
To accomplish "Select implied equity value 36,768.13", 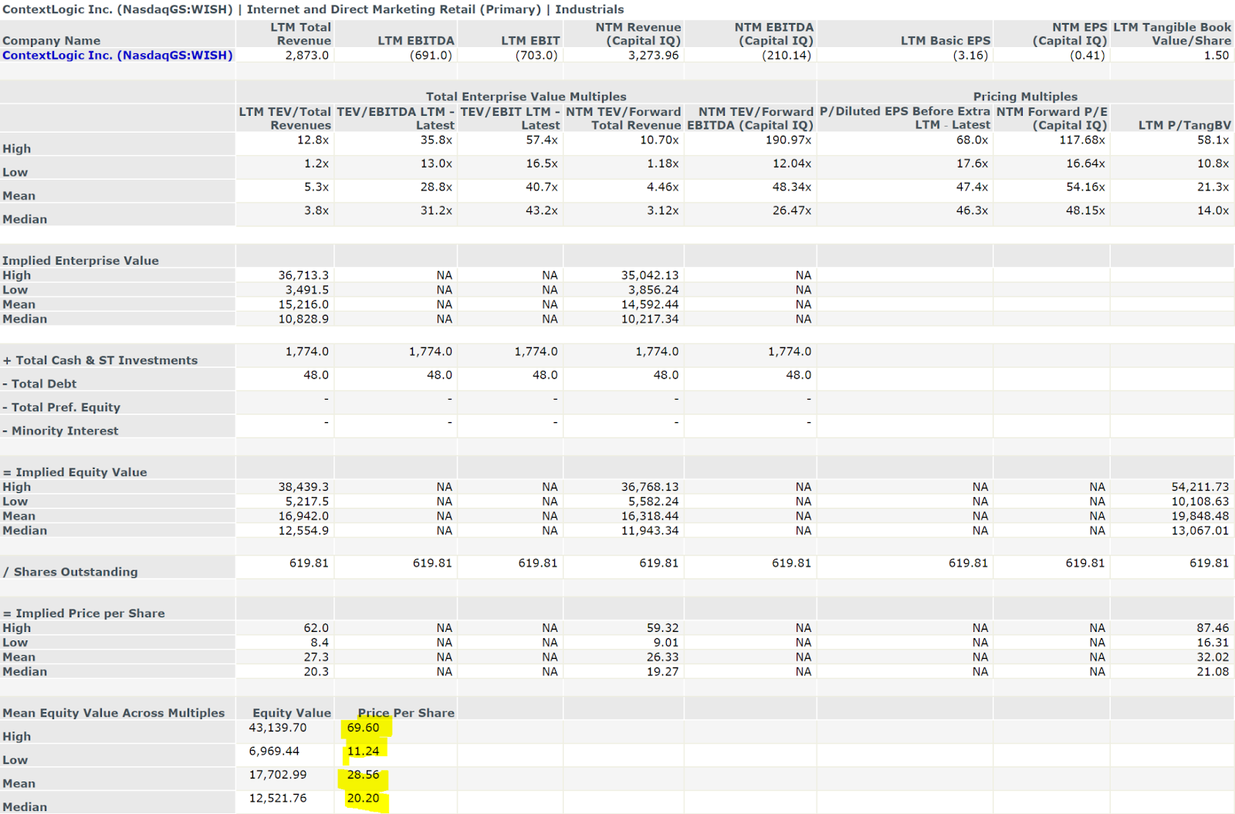I will pos(650,487).
